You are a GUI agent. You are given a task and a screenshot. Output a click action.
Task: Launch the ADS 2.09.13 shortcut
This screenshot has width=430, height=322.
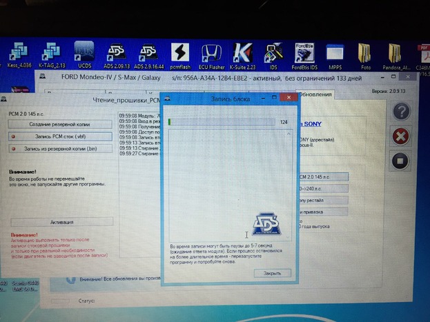(x=115, y=54)
